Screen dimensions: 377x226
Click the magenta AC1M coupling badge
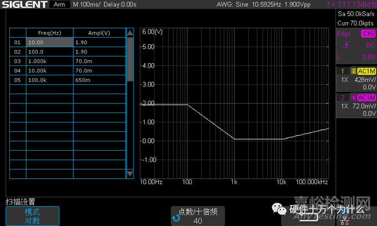point(366,98)
